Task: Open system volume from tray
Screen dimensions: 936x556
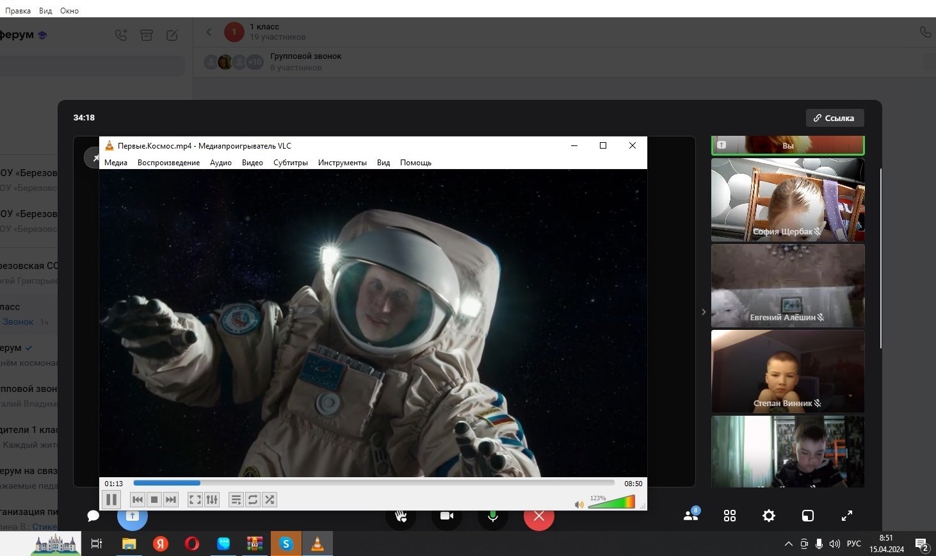Action: coord(835,544)
